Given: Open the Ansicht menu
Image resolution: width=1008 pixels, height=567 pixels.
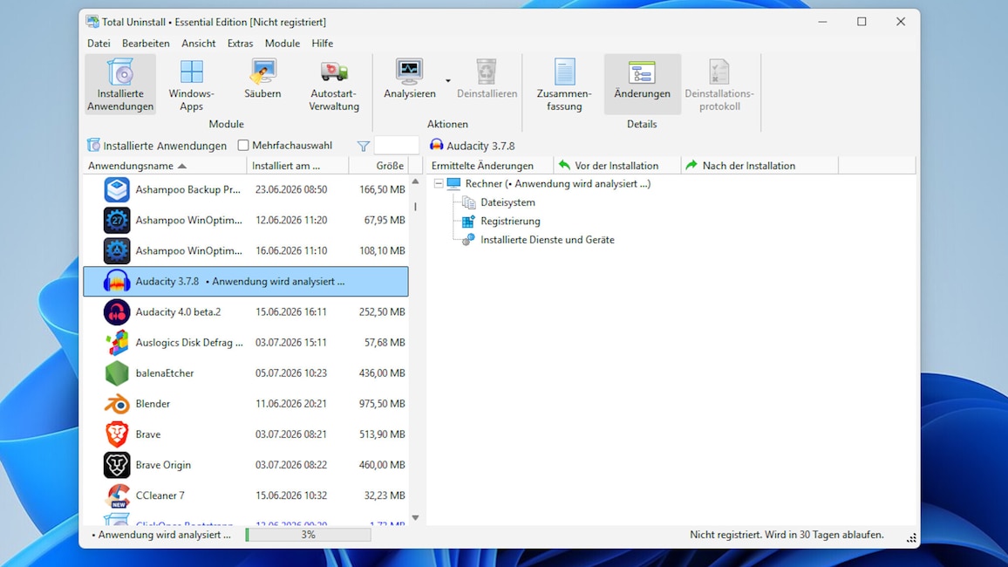Looking at the screenshot, I should (x=199, y=43).
